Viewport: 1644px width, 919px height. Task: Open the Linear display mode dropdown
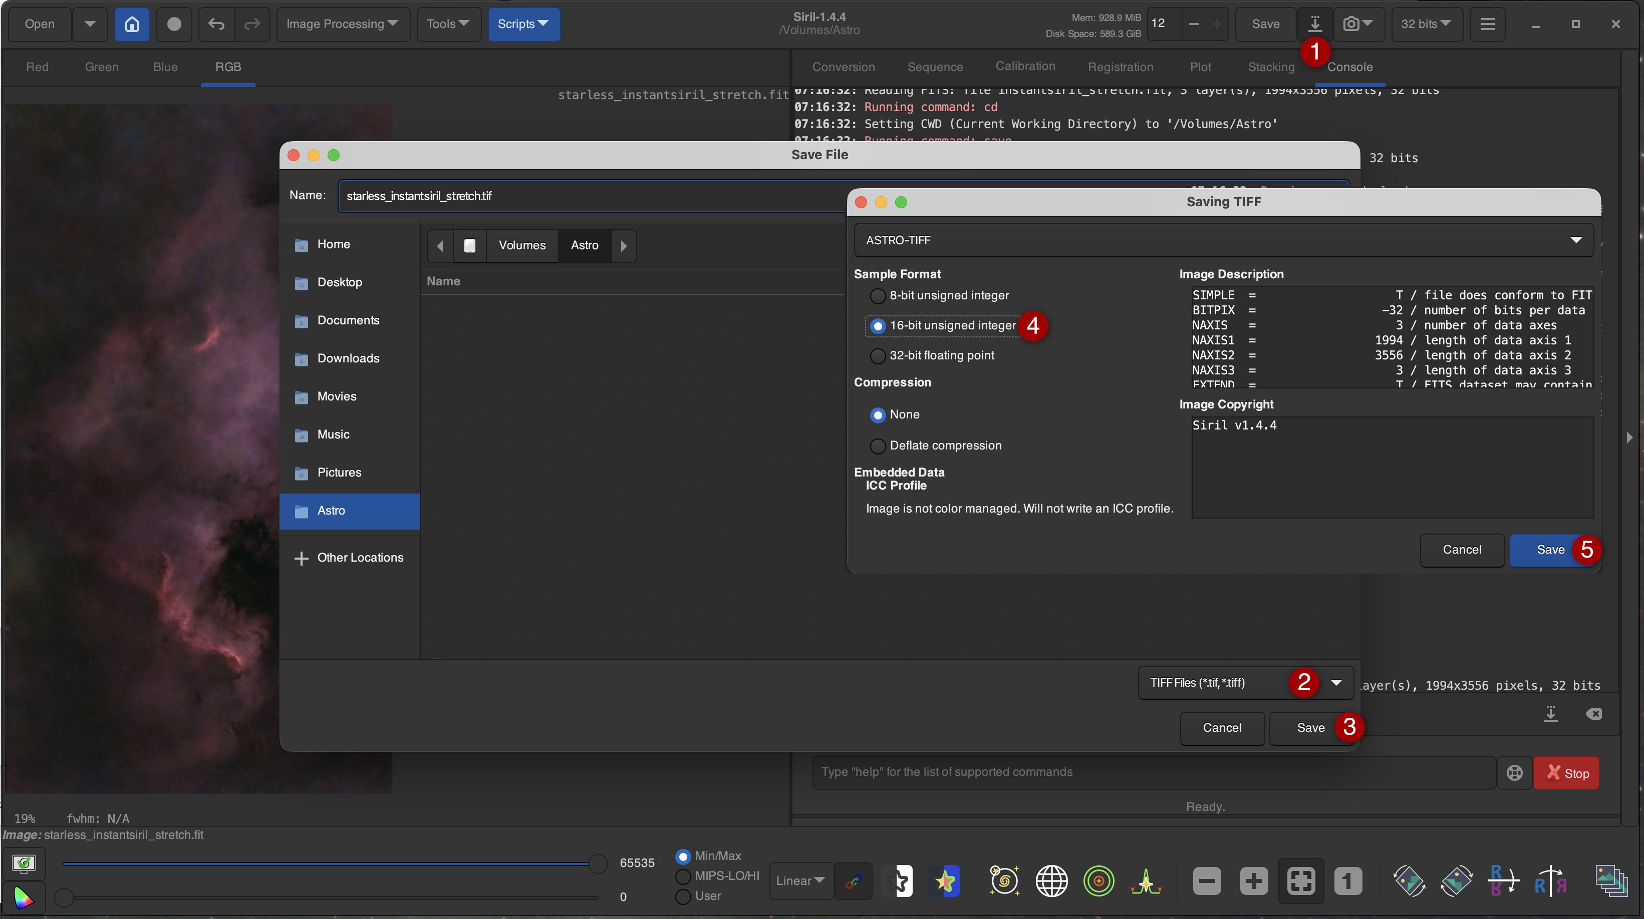coord(800,881)
